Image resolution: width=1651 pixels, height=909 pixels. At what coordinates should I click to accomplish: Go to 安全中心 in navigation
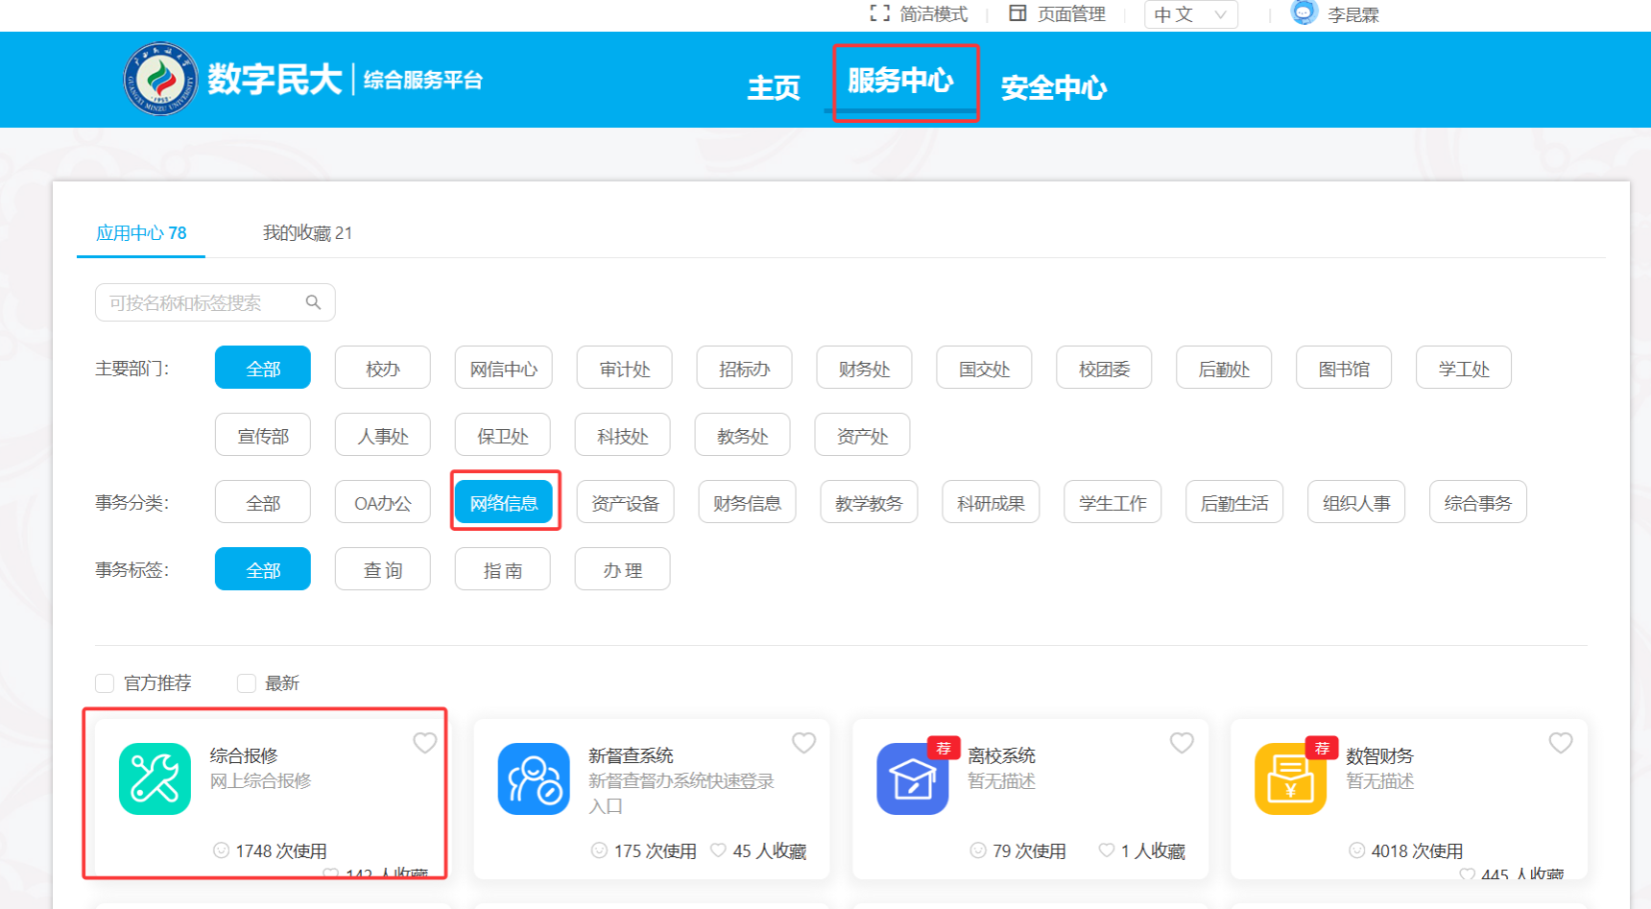click(1053, 88)
